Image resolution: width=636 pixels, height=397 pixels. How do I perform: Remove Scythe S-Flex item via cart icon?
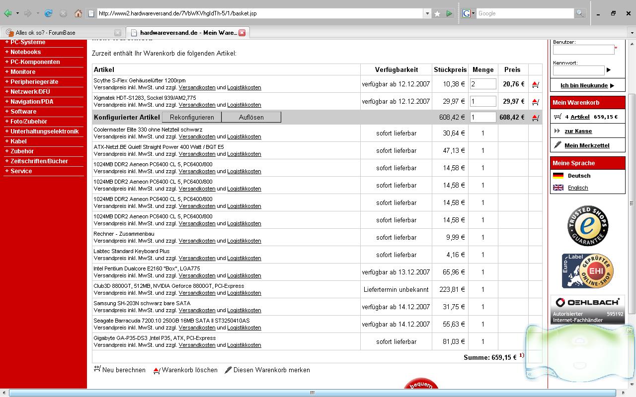(x=535, y=84)
